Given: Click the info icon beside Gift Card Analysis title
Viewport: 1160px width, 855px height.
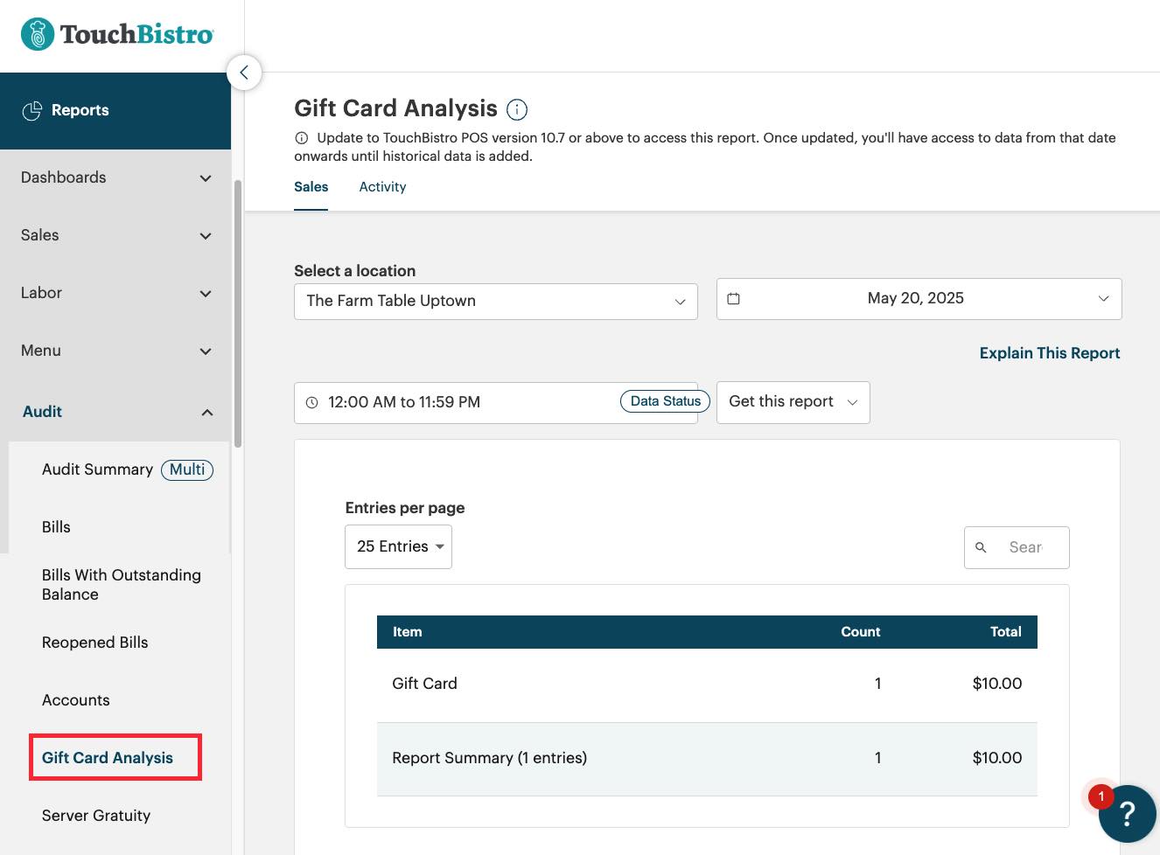Looking at the screenshot, I should pyautogui.click(x=517, y=109).
